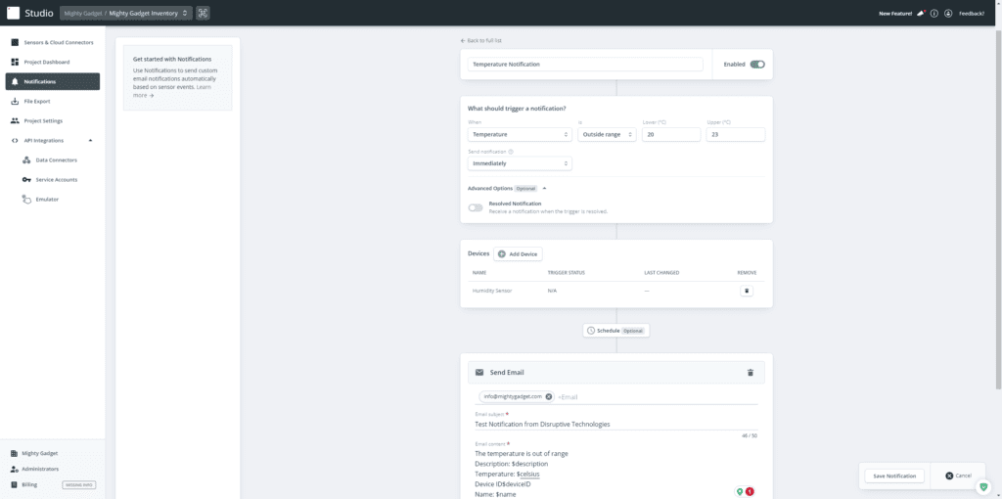The height and width of the screenshot is (499, 1002).
Task: Open Project Dashboard in sidebar
Action: point(46,62)
